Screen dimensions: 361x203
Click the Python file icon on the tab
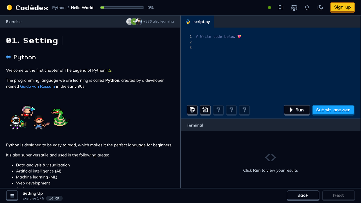[x=188, y=22]
